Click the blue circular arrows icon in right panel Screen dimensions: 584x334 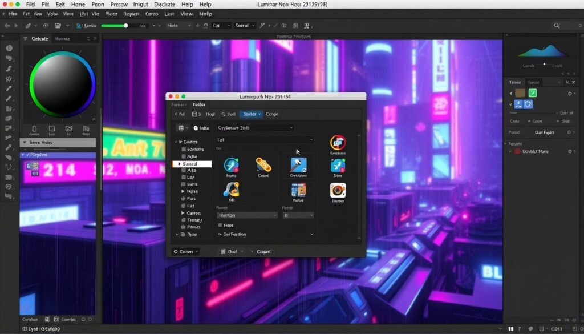(x=528, y=104)
